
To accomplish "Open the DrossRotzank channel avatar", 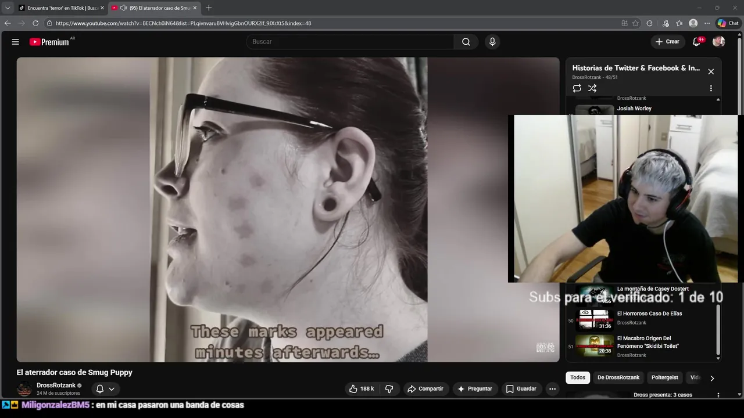I will point(24,389).
